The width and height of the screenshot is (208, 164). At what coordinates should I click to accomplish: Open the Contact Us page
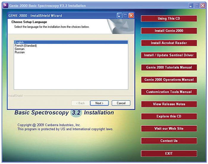pos(169,141)
